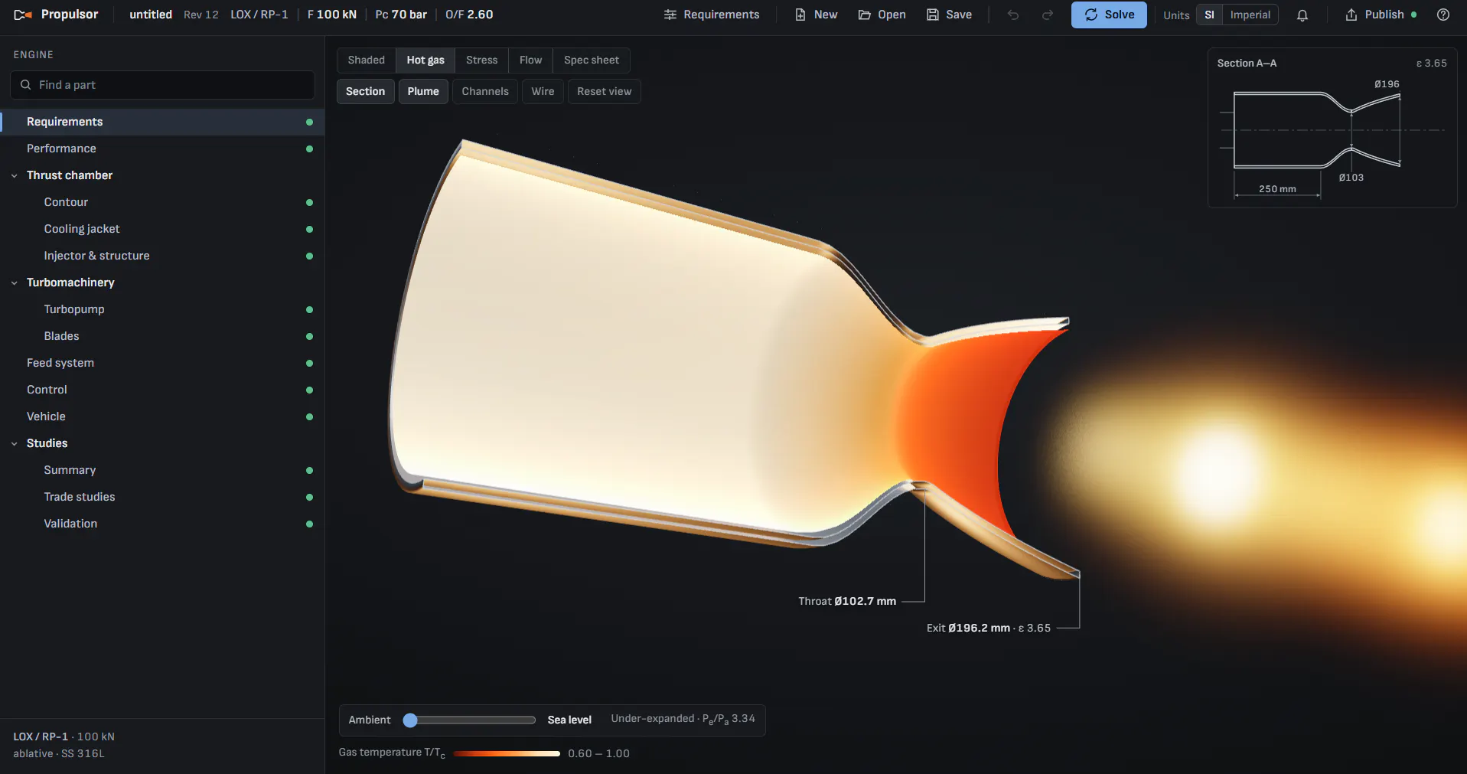Click the Requirements sliders icon in top bar
This screenshot has height=774, width=1467.
[670, 15]
